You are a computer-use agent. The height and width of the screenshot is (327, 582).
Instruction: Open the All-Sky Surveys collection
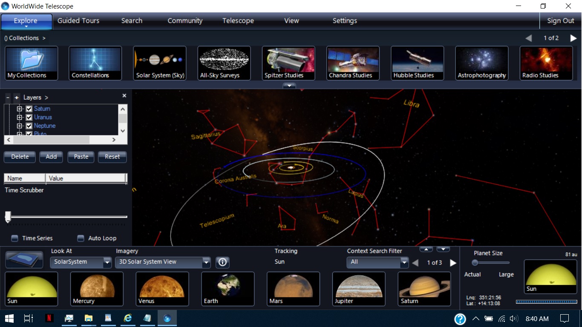pyautogui.click(x=224, y=63)
